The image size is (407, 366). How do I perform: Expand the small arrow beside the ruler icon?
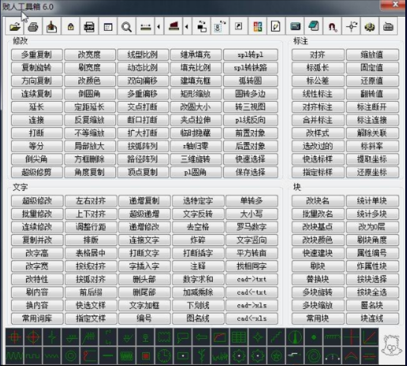click(158, 27)
